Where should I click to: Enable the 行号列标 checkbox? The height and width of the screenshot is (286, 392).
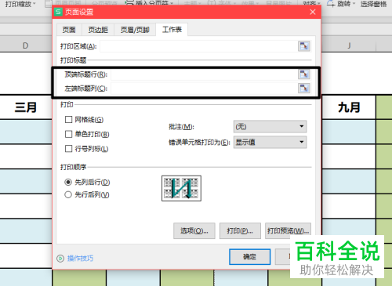click(68, 149)
